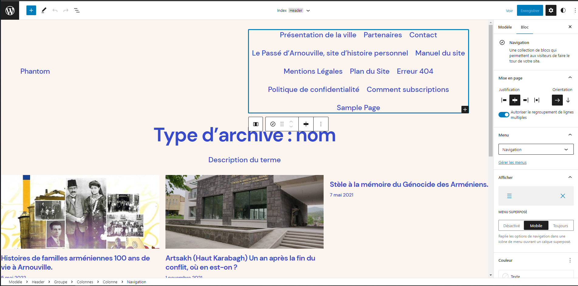Viewport: 578px width, 286px height.
Task: Switch to the Bloc tab
Action: pyautogui.click(x=525, y=27)
